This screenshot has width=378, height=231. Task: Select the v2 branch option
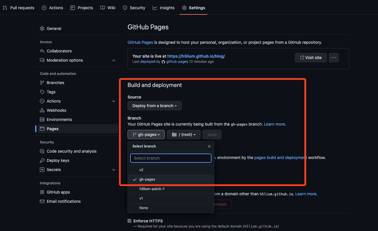141,170
